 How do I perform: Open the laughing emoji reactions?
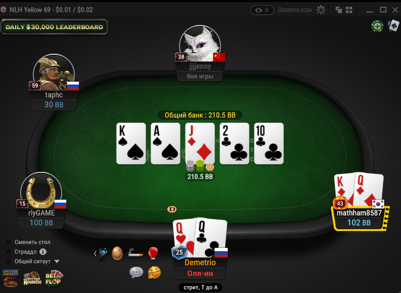coord(155,272)
